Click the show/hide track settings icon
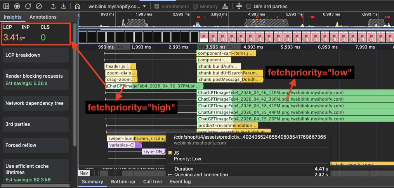 pos(239,7)
